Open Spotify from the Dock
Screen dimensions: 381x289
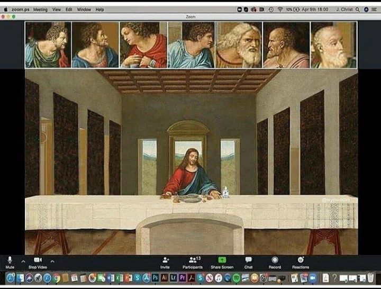tap(237, 278)
